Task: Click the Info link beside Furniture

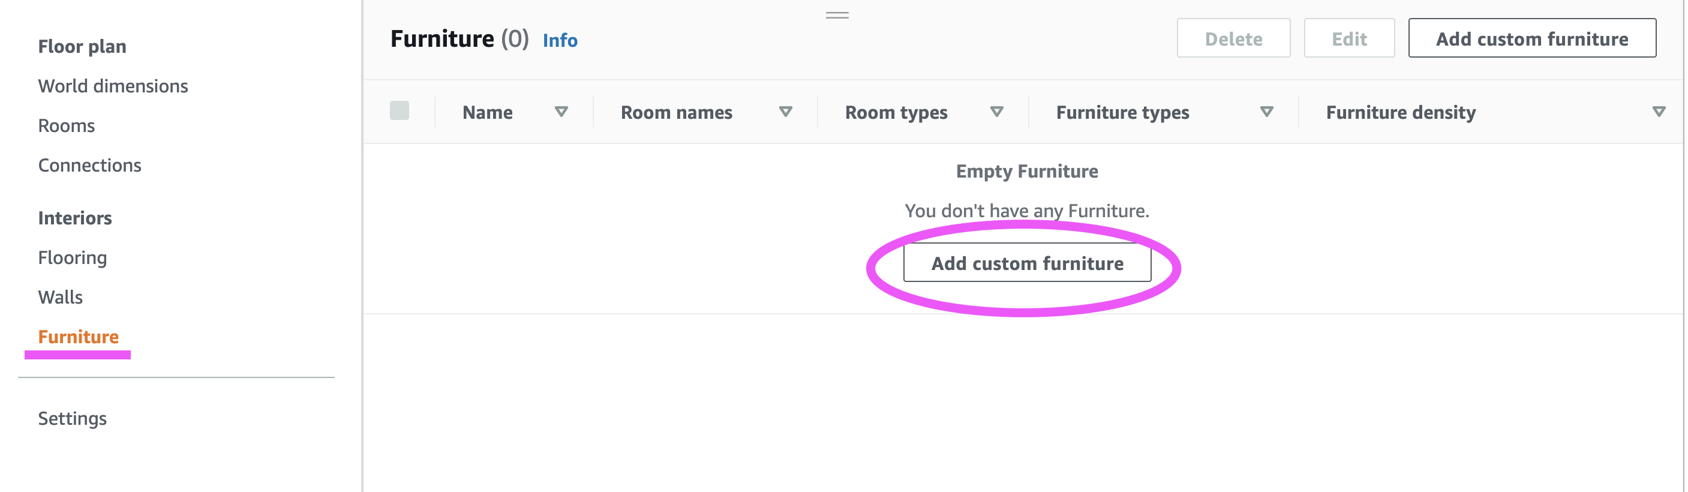Action: [560, 41]
